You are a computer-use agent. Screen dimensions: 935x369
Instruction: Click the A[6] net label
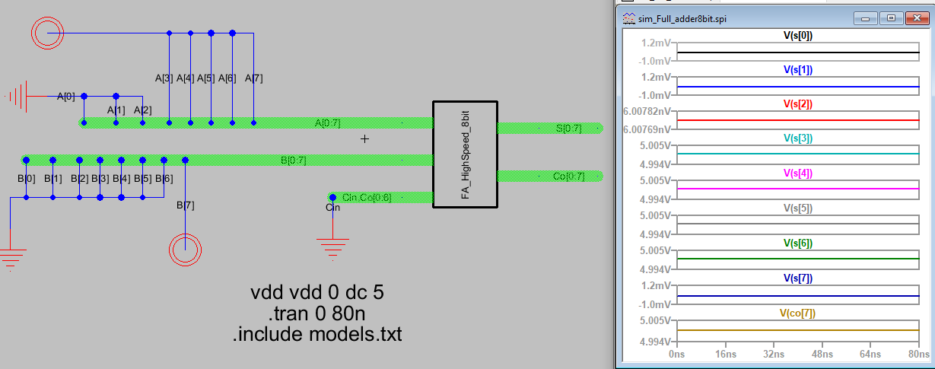click(x=227, y=78)
